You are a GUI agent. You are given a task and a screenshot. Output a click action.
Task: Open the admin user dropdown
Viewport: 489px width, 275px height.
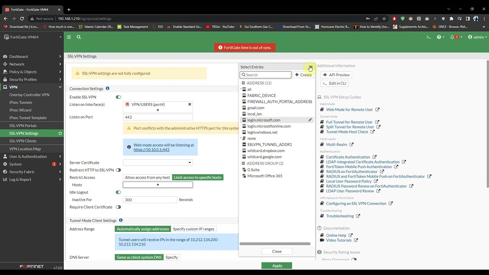click(x=478, y=37)
